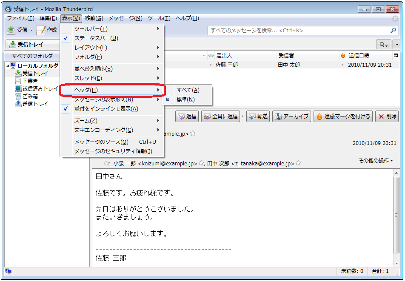Click the read status glasses column icon

[x=211, y=56]
